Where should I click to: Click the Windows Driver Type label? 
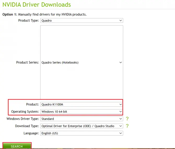23,119
